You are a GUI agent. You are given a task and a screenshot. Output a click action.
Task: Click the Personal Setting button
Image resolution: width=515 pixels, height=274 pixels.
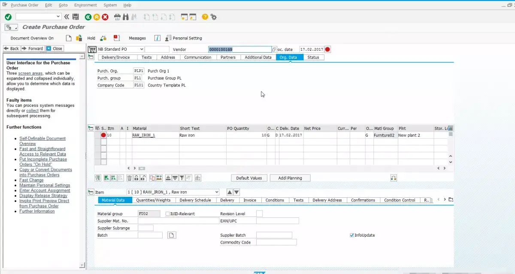[x=184, y=38]
